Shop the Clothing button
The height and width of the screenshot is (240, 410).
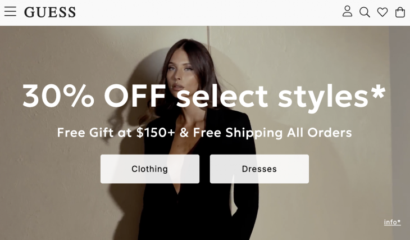click(x=150, y=169)
